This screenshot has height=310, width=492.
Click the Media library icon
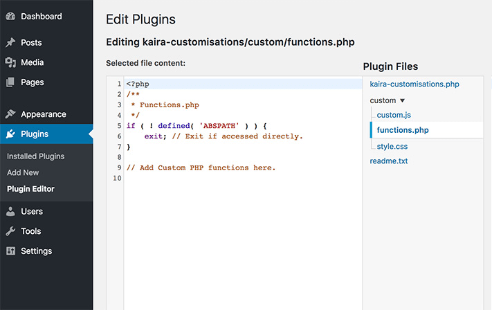[10, 62]
